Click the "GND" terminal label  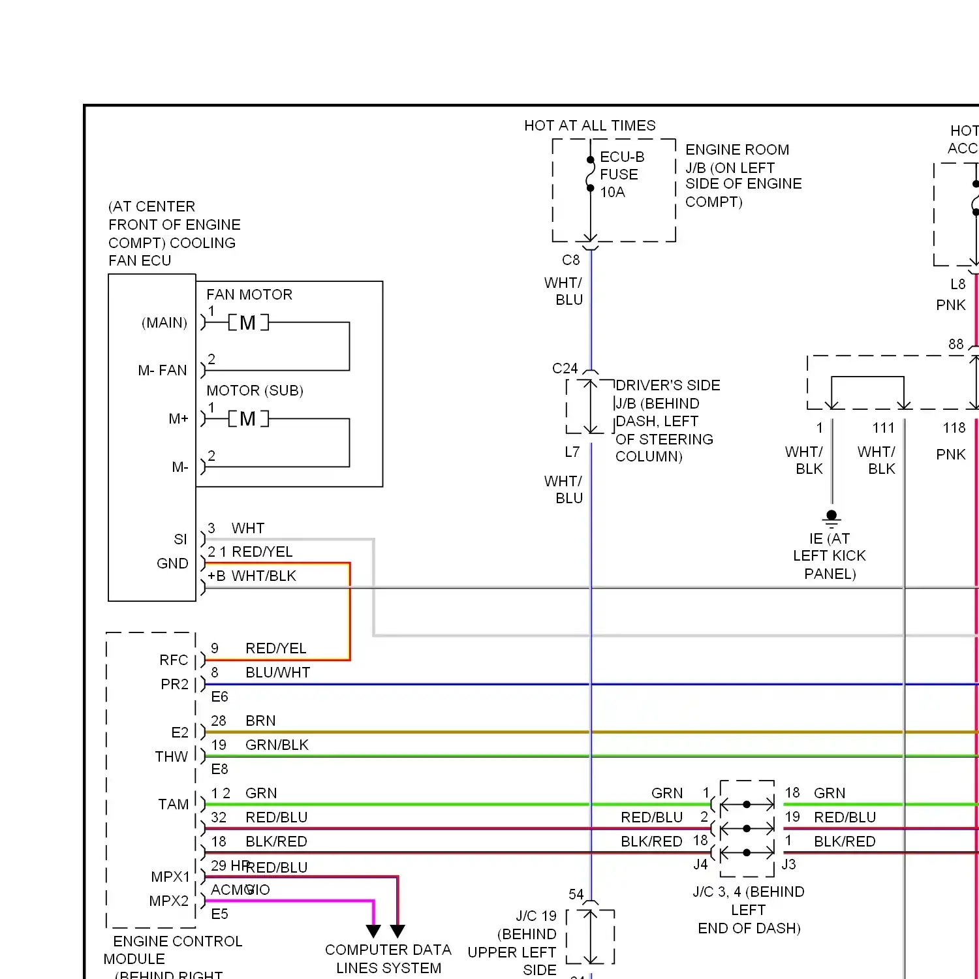tap(172, 563)
